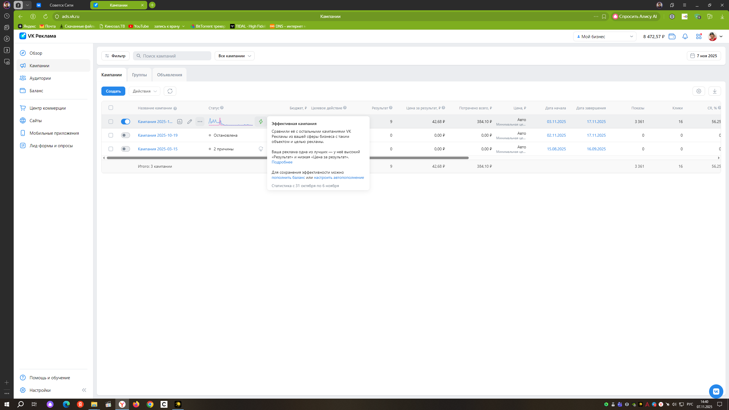Tick the checkbox for Кампания 2025-10-19
729x410 pixels.
pyautogui.click(x=111, y=135)
